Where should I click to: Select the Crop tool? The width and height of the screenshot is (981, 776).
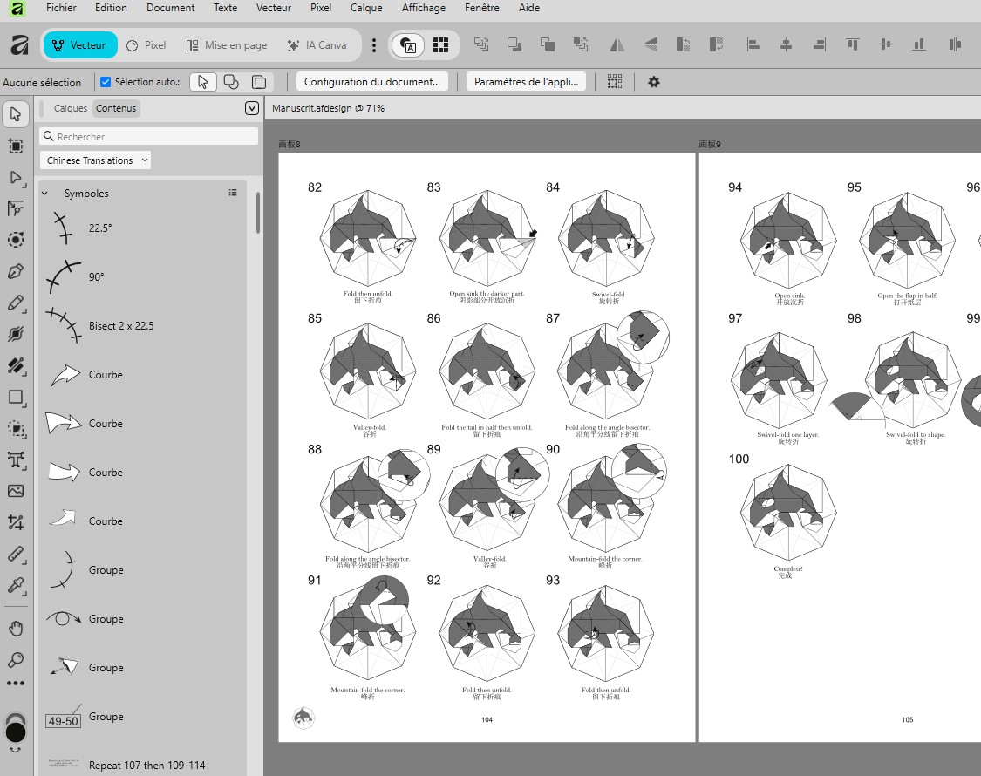point(16,522)
